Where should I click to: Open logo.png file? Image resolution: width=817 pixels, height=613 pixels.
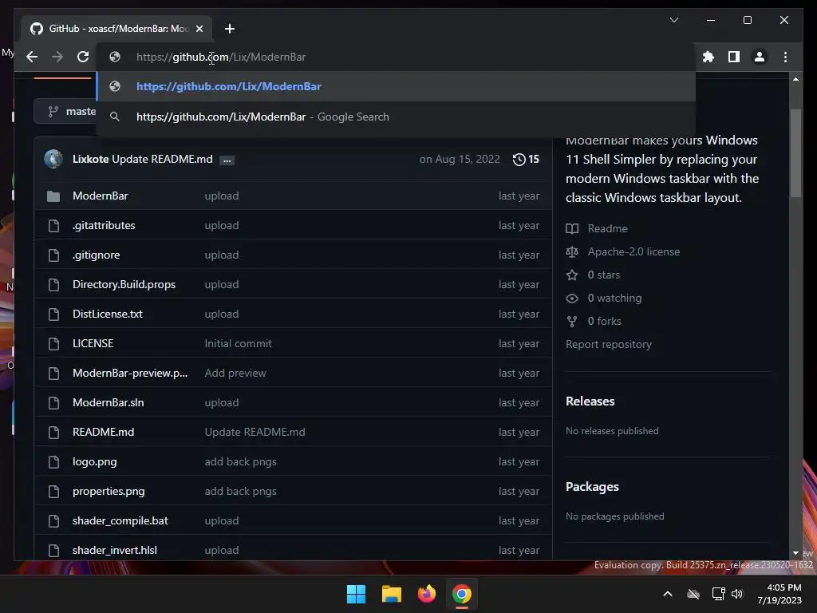tap(94, 462)
